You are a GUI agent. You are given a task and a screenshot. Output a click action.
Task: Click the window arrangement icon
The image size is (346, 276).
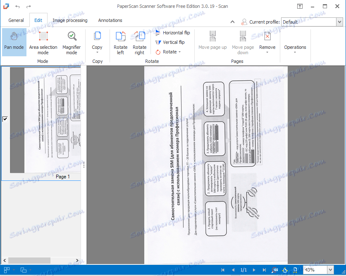(24, 270)
